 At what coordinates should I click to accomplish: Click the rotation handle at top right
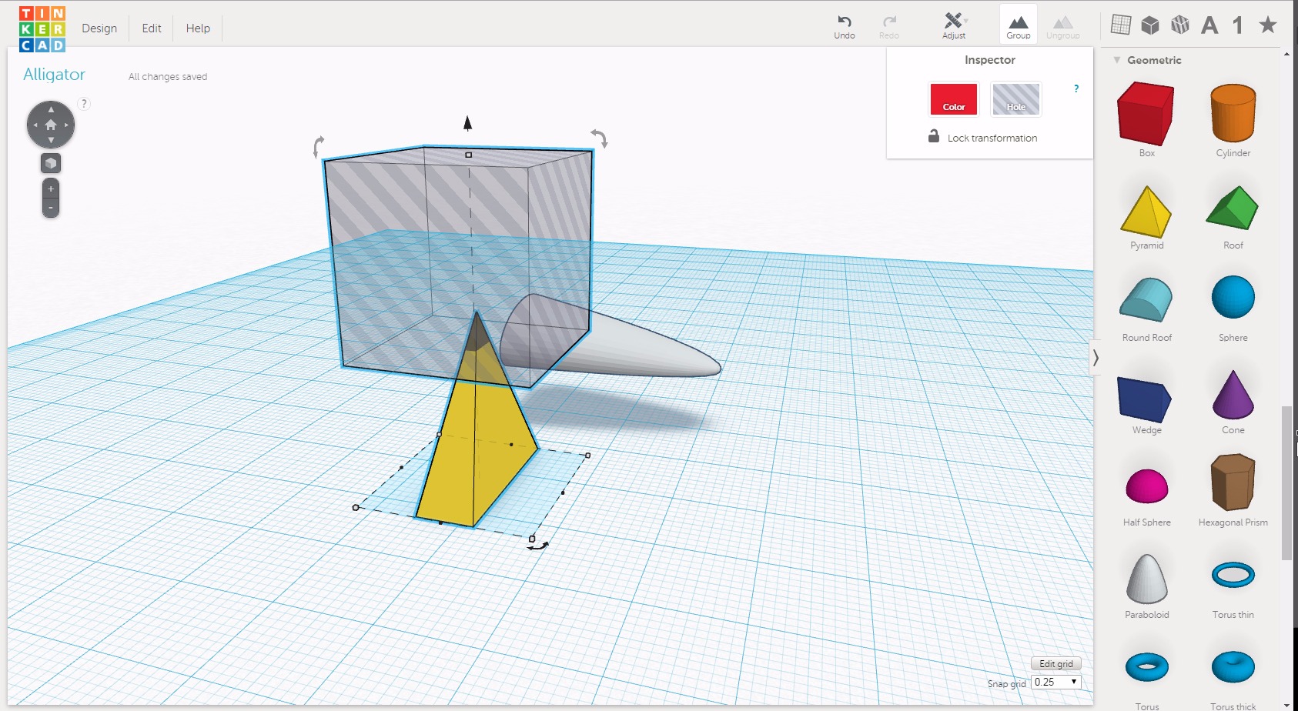click(x=600, y=139)
